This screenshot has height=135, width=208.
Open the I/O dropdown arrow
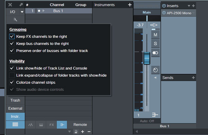22,12
